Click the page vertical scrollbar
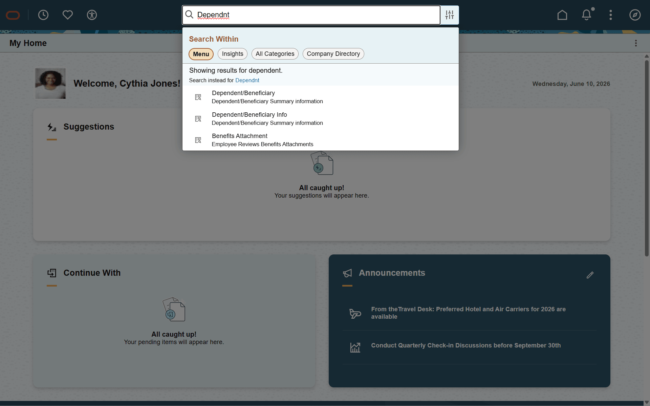Viewport: 650px width, 406px height. tap(647, 158)
